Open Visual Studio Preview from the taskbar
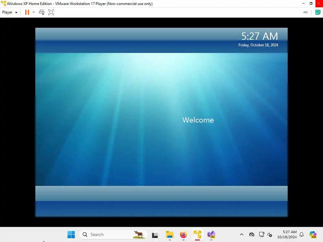323x242 pixels. click(211, 234)
